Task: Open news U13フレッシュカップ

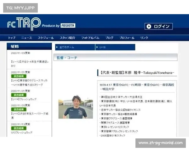Action: 21,132
